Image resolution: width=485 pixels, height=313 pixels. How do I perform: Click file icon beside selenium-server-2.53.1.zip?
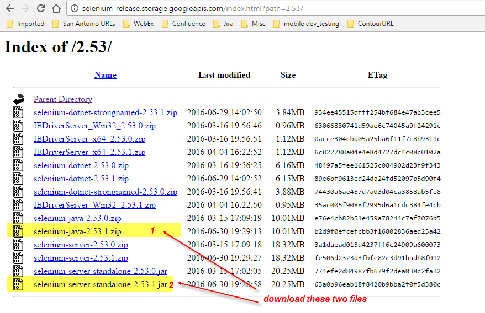point(18,258)
